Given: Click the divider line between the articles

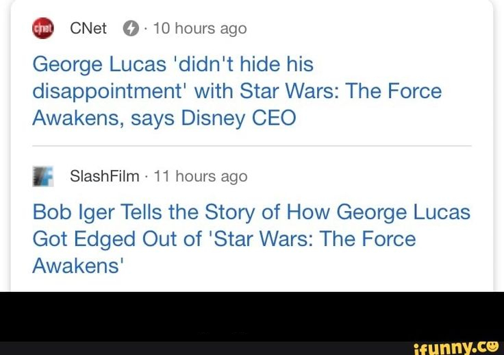Looking at the screenshot, I should tap(252, 146).
